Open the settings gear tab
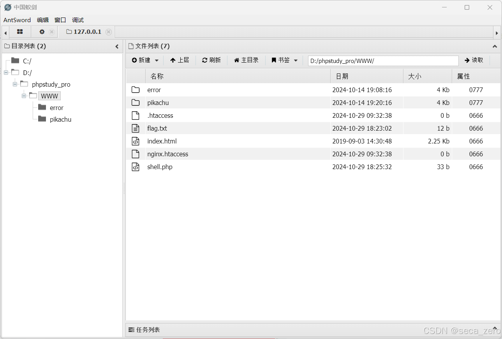The image size is (502, 339). pyautogui.click(x=42, y=32)
